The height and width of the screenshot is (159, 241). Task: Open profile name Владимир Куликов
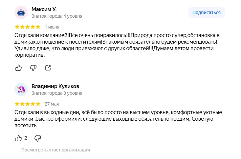tap(55, 87)
